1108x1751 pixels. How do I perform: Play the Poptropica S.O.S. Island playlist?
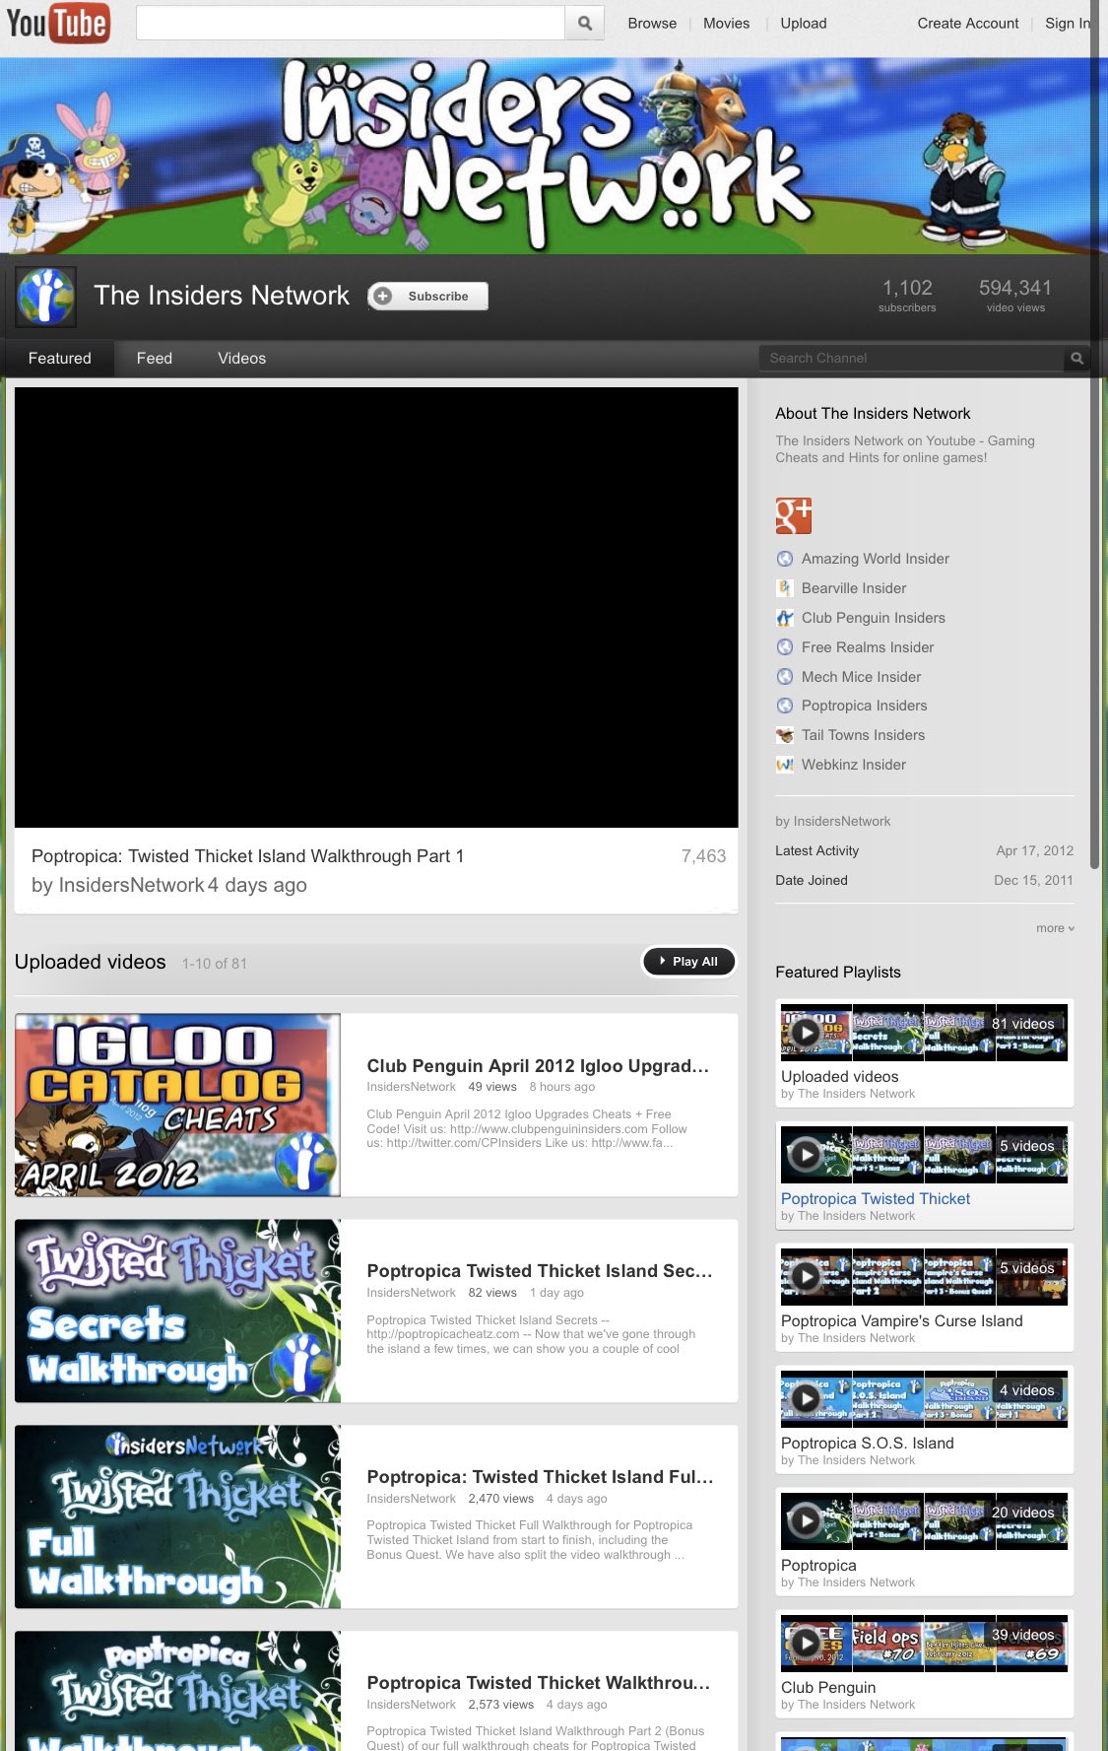tap(806, 1398)
